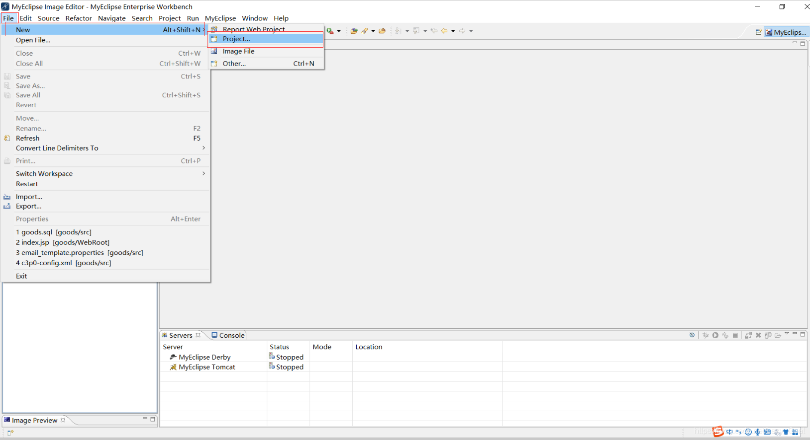
Task: Click Refresh in the File menu
Action: click(x=105, y=138)
